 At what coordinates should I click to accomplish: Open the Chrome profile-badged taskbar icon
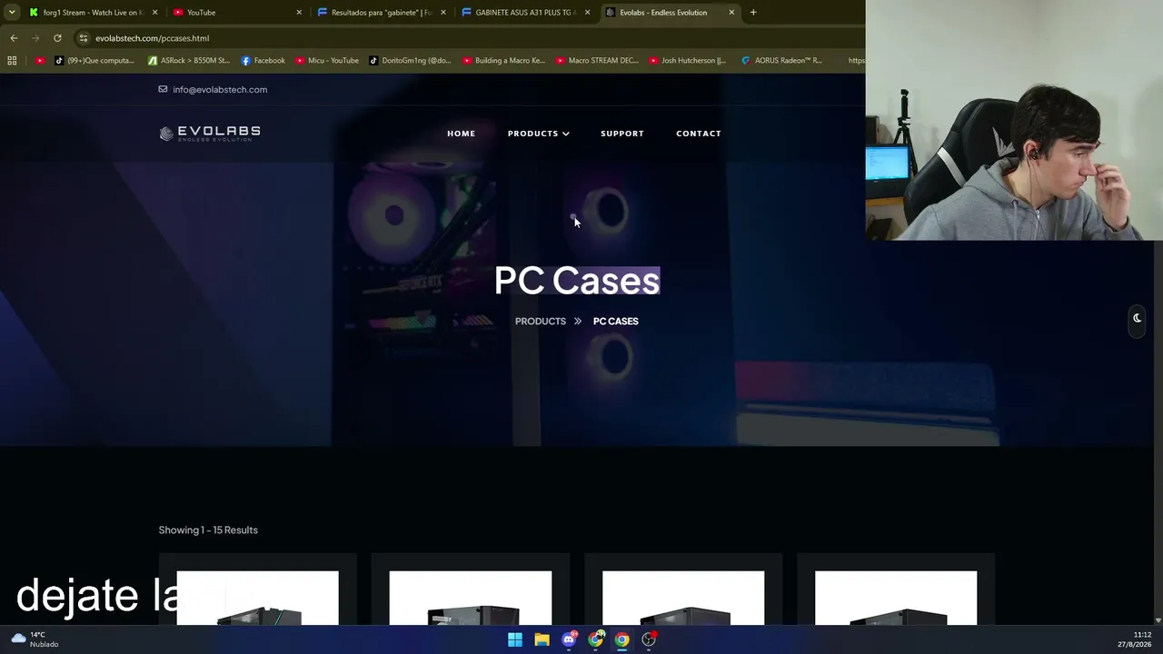click(596, 639)
